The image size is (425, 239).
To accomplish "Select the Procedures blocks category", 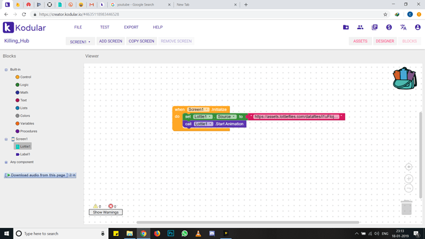I will point(26,131).
